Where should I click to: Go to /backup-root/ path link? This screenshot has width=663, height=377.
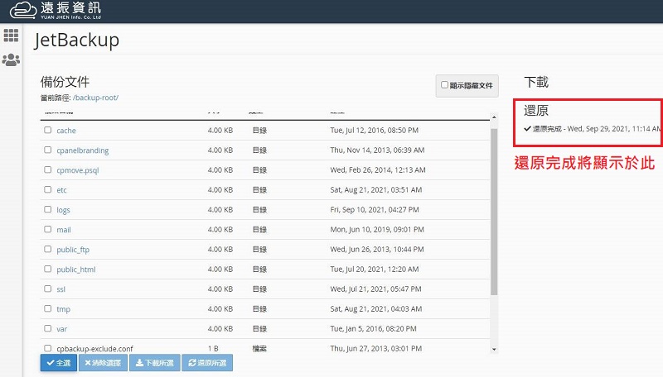click(x=95, y=98)
